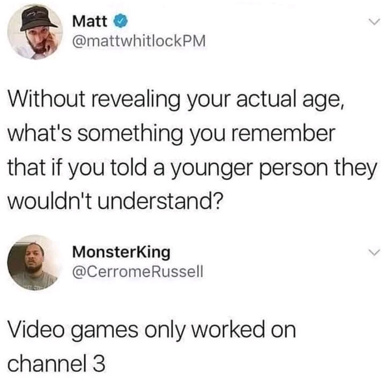Viewport: 386px width, 380px height.
Task: Click the text 'channel 3'
Action: click(x=56, y=363)
